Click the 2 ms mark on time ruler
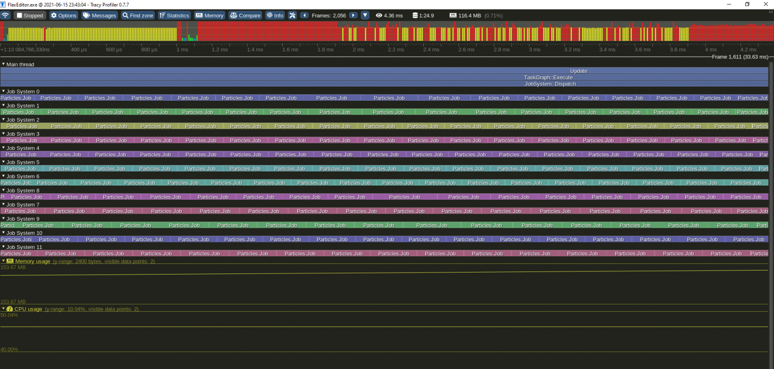Image resolution: width=774 pixels, height=369 pixels. tap(358, 49)
